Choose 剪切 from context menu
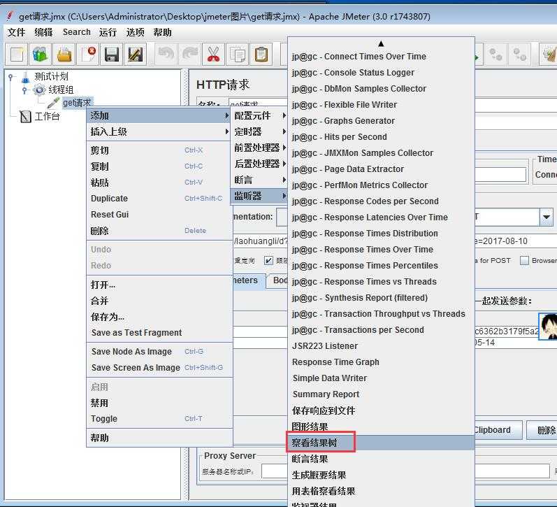This screenshot has height=507, width=557. [x=159, y=150]
